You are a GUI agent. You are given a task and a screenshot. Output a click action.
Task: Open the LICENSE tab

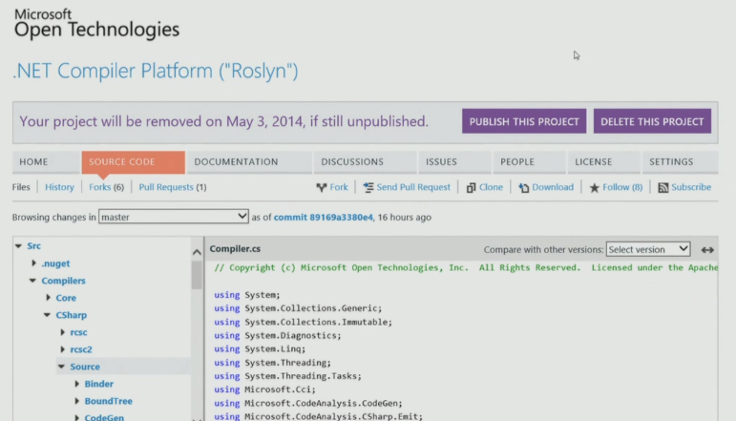pyautogui.click(x=603, y=162)
